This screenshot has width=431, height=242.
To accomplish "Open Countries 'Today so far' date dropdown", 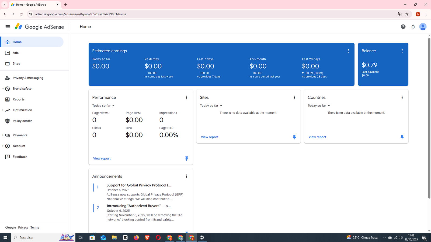I will 319,106.
